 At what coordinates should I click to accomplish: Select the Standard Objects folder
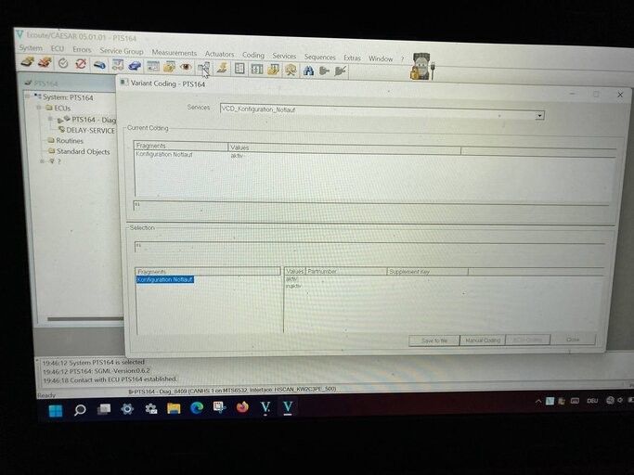pos(83,151)
